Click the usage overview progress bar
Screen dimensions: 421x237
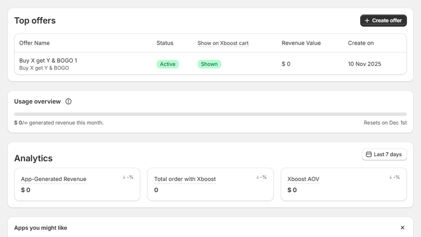[x=210, y=114]
